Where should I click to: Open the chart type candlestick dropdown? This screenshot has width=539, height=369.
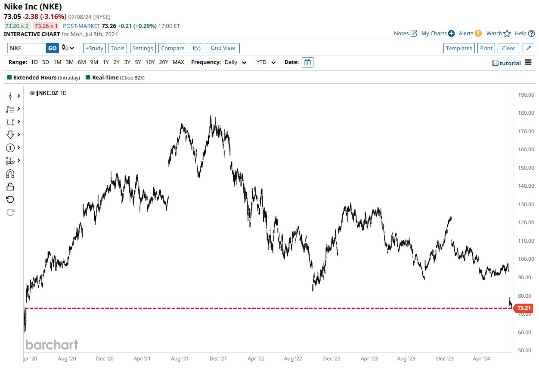click(x=68, y=48)
